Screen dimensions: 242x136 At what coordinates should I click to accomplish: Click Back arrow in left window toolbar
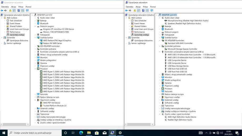(x=2, y=11)
